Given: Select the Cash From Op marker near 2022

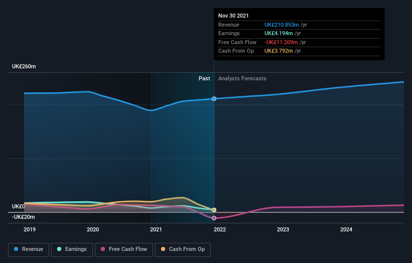Looking at the screenshot, I should [x=214, y=210].
